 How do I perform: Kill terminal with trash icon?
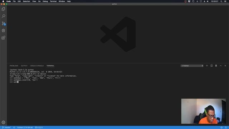coord(216,66)
